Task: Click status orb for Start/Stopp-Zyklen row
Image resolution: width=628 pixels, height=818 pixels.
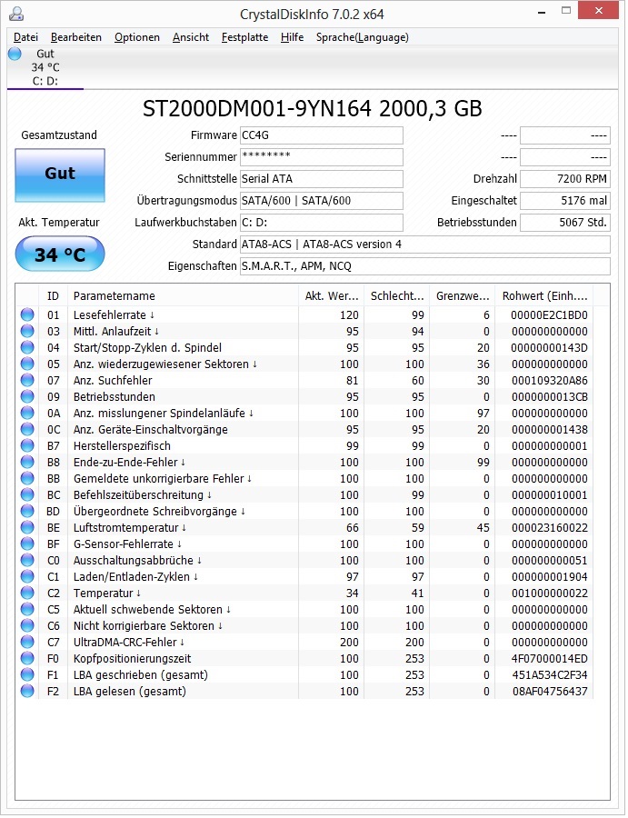Action: coord(27,347)
